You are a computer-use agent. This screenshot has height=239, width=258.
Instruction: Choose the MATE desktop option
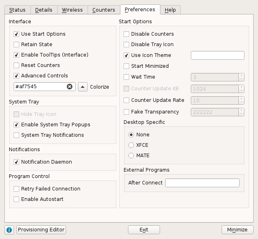tap(131, 156)
